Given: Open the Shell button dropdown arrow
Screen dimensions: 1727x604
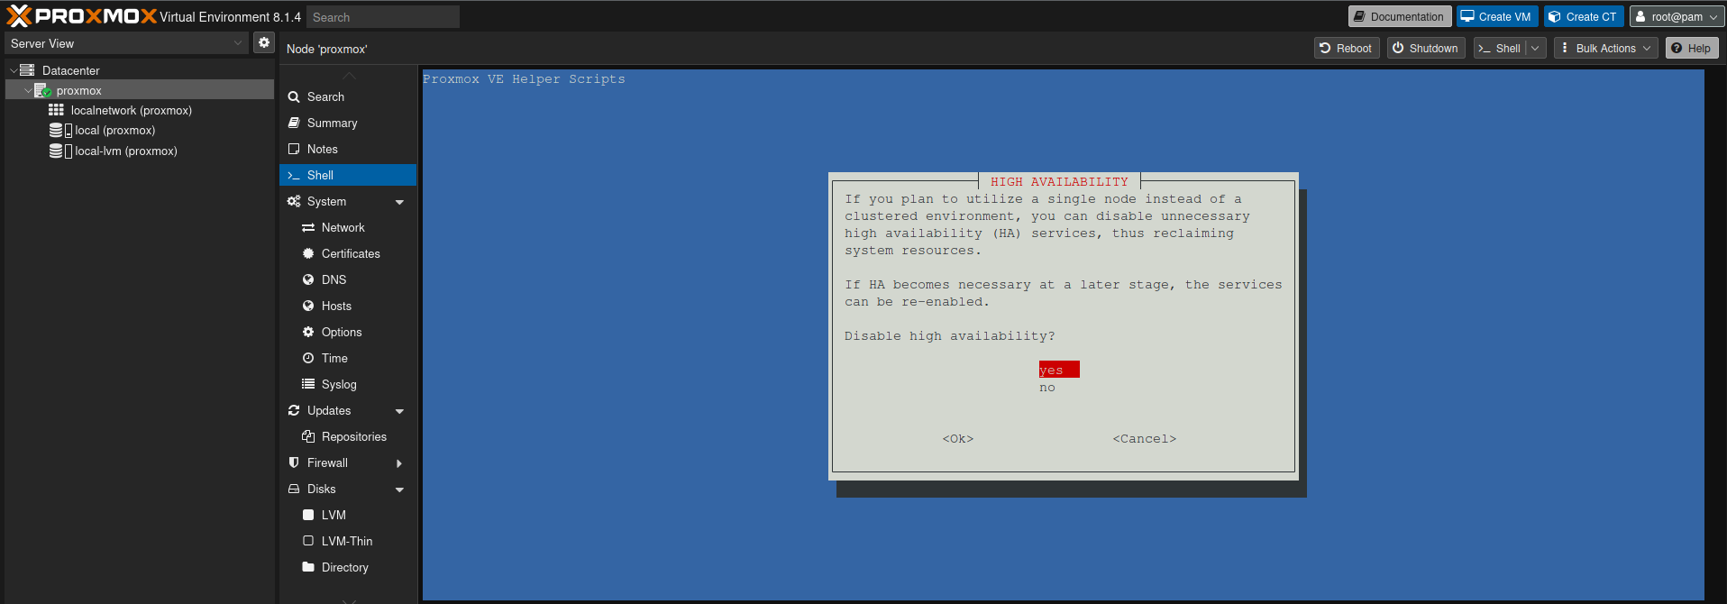Looking at the screenshot, I should pos(1536,49).
